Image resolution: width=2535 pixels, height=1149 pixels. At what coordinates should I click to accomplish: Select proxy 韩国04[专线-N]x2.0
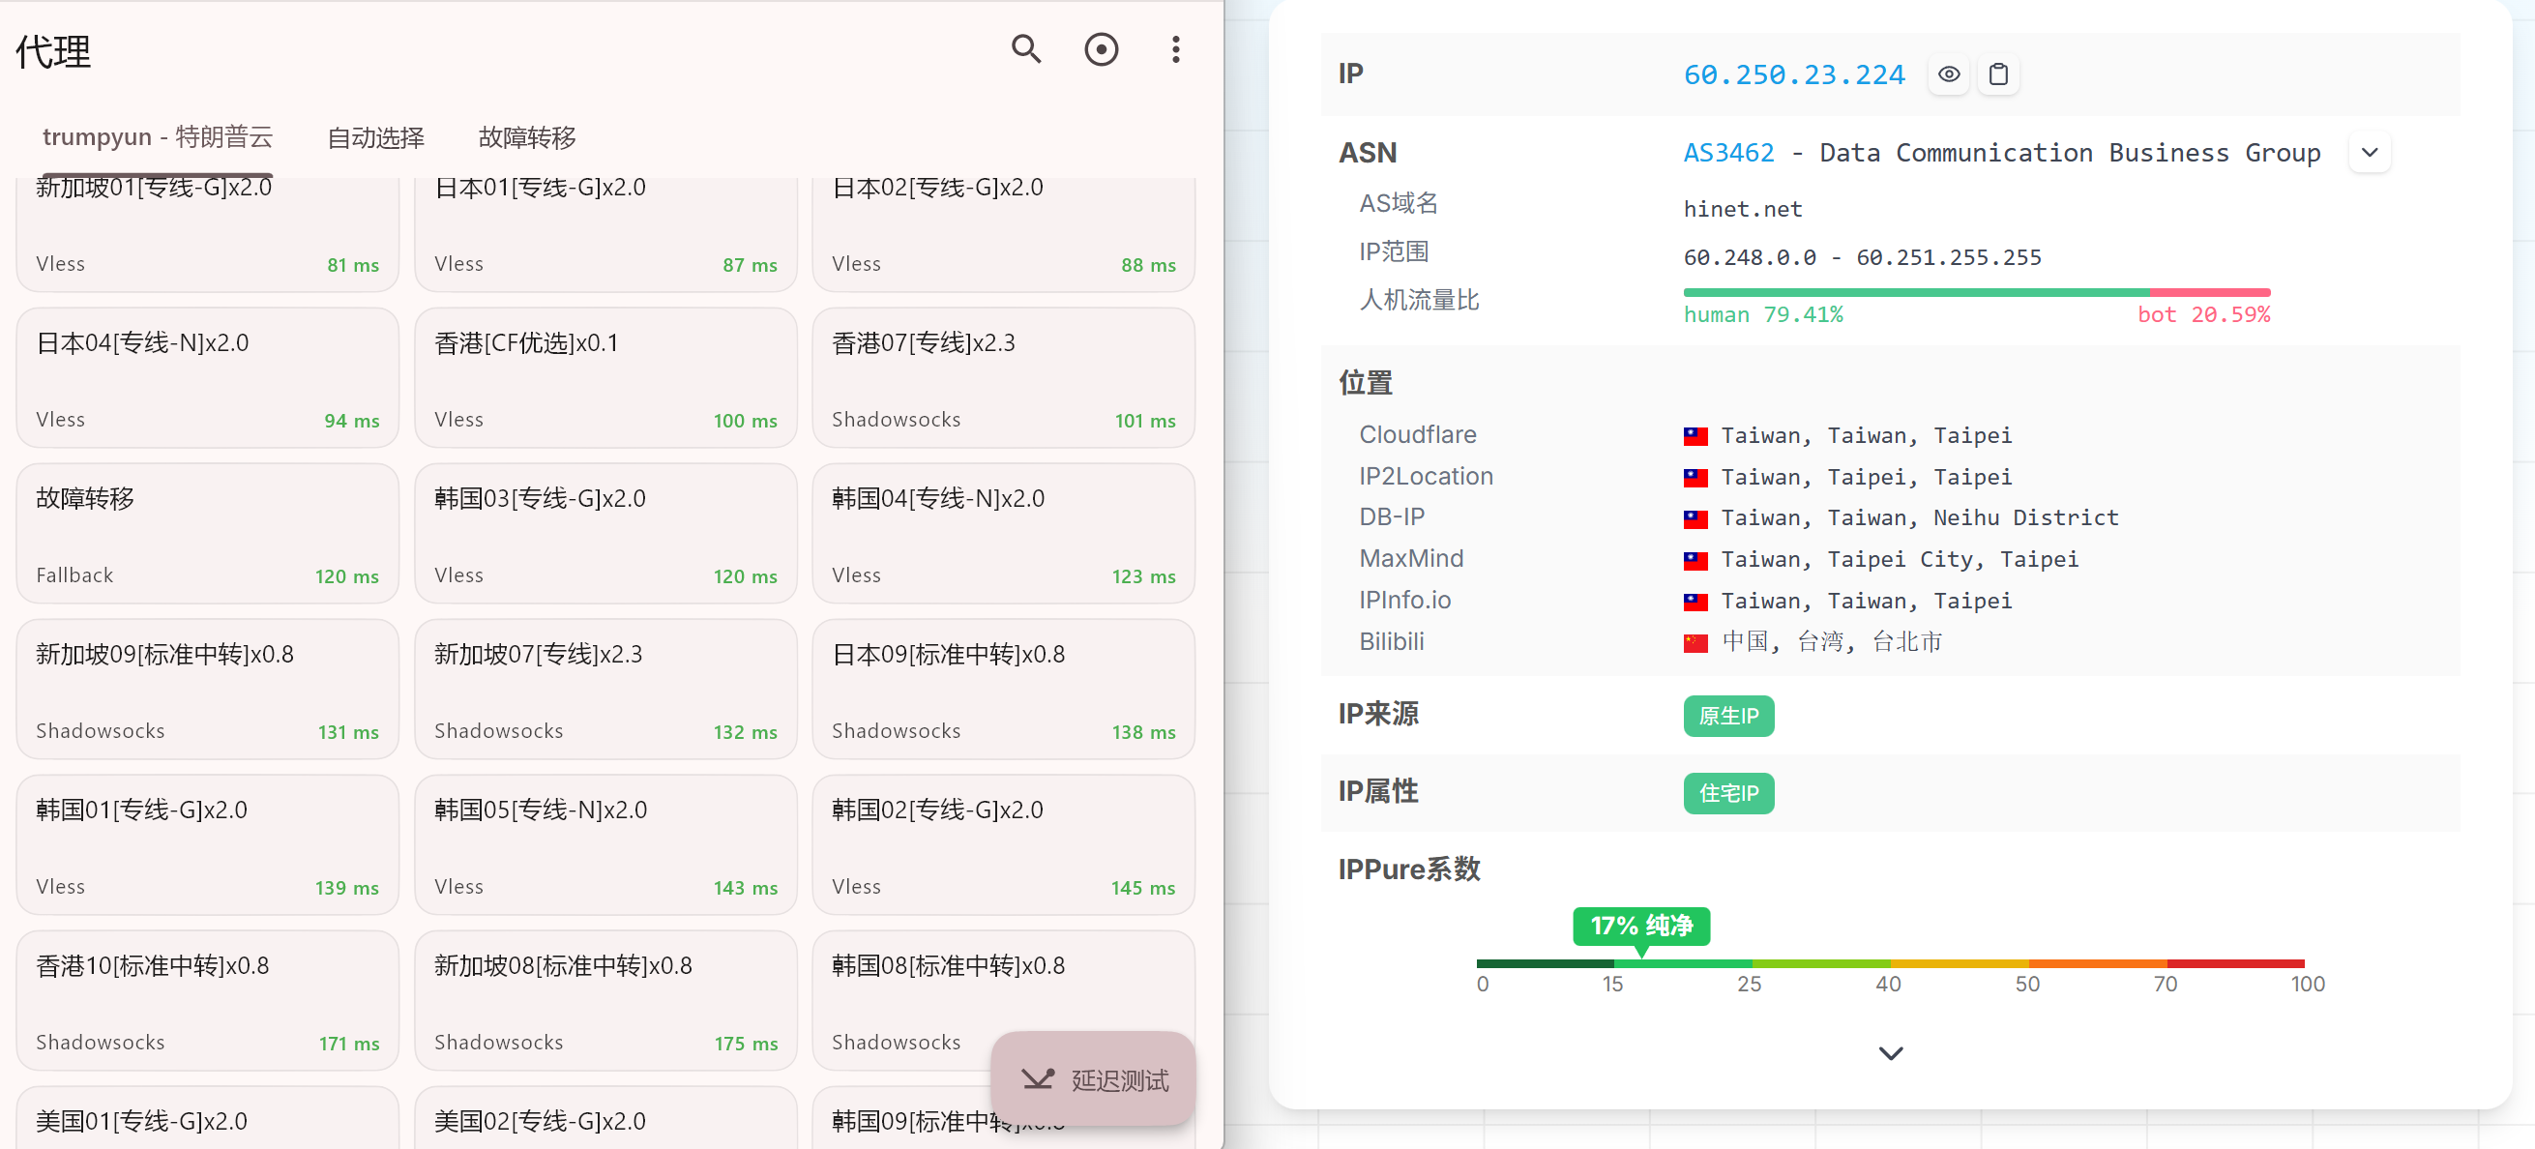click(x=1003, y=533)
